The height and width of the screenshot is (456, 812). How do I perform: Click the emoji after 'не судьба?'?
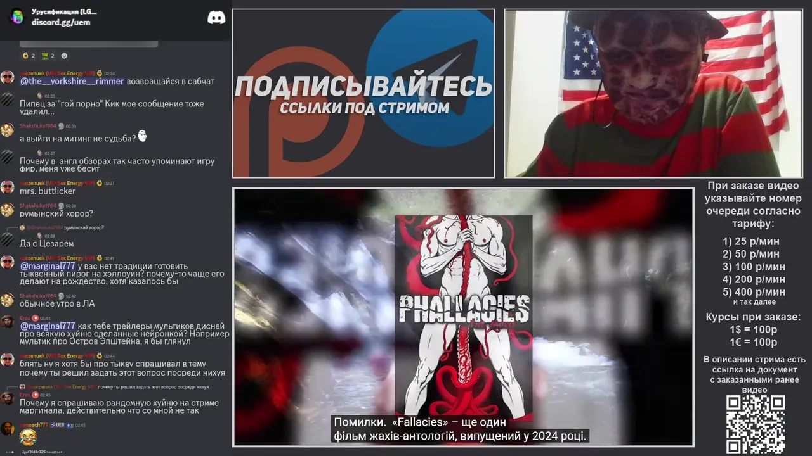143,136
